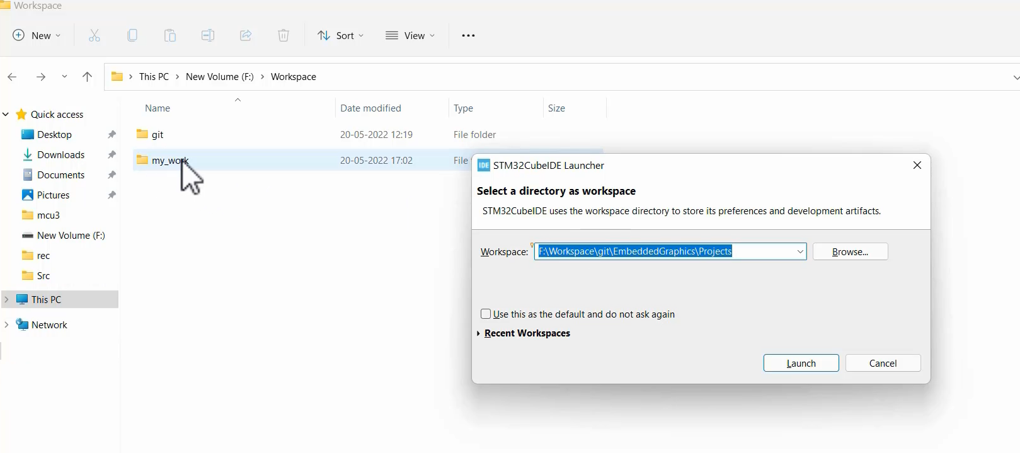Expand the Network tree node
Screen dimensions: 1020x453
pos(6,324)
